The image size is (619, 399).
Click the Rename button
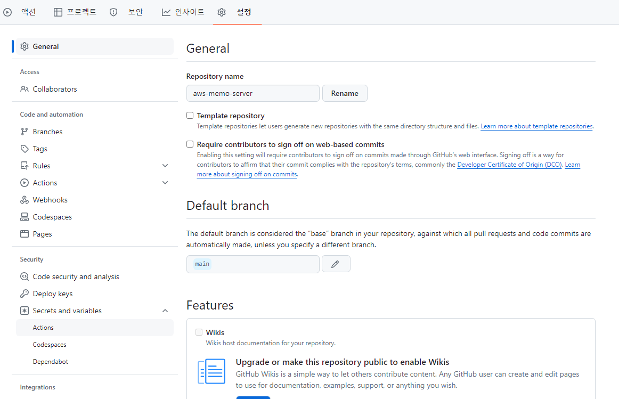tap(345, 94)
